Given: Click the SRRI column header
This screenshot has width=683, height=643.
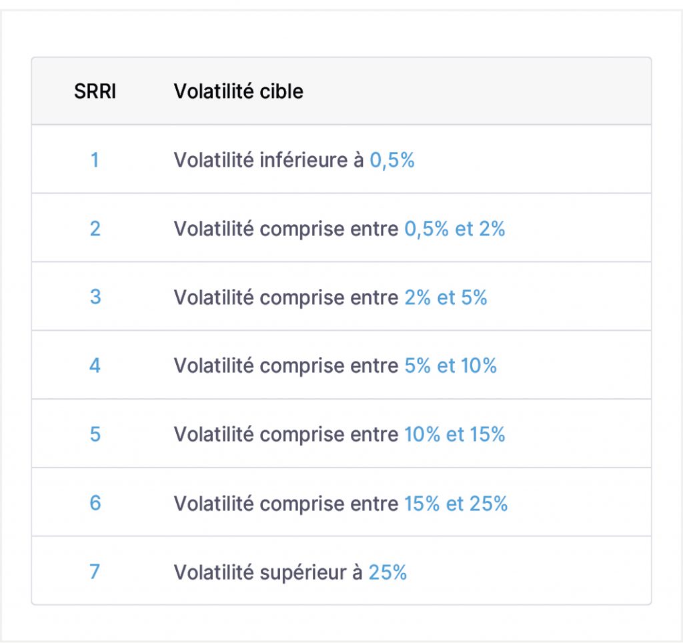Looking at the screenshot, I should pyautogui.click(x=95, y=91).
